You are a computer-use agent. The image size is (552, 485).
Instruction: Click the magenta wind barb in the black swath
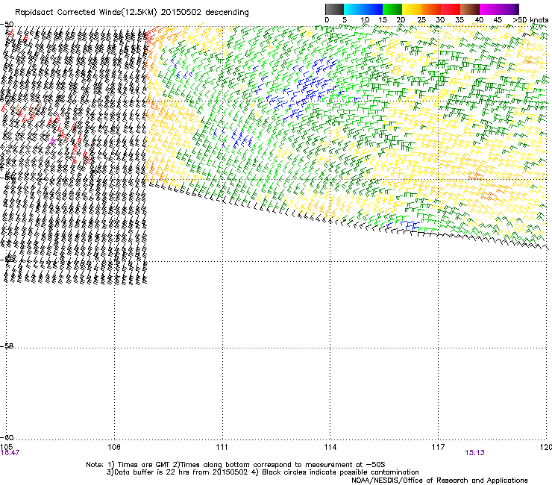52,141
